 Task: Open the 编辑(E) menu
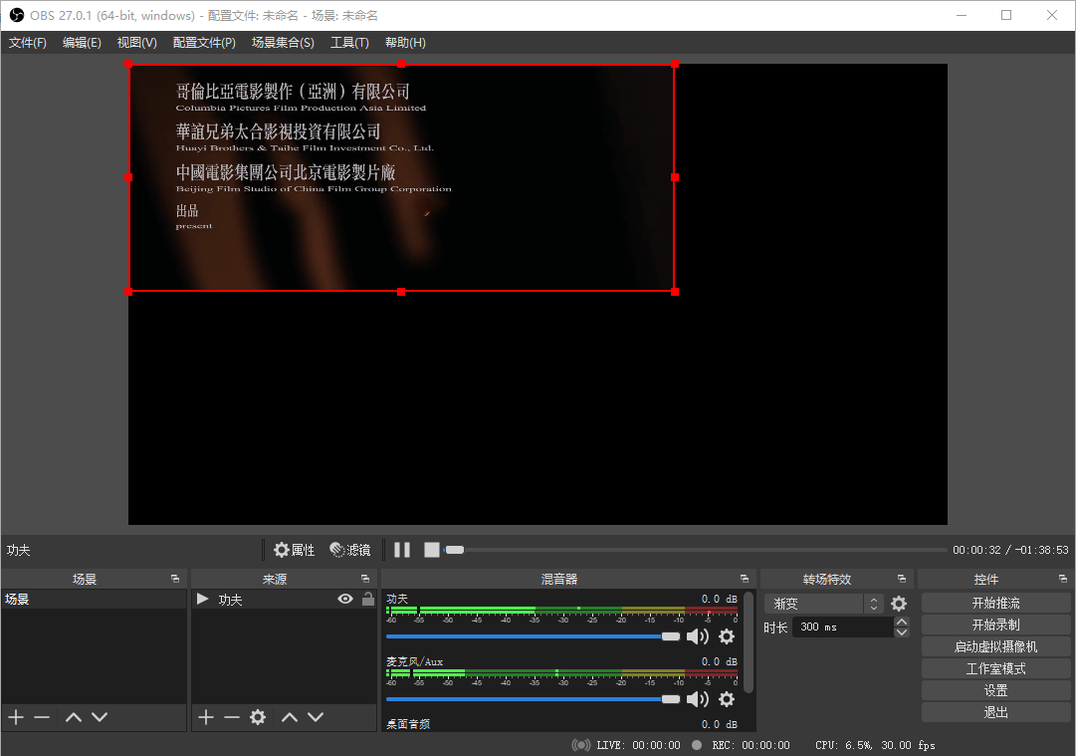pos(82,43)
